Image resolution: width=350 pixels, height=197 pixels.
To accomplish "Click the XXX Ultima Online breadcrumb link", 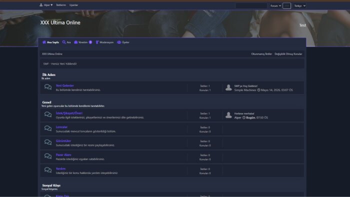I will [x=52, y=54].
